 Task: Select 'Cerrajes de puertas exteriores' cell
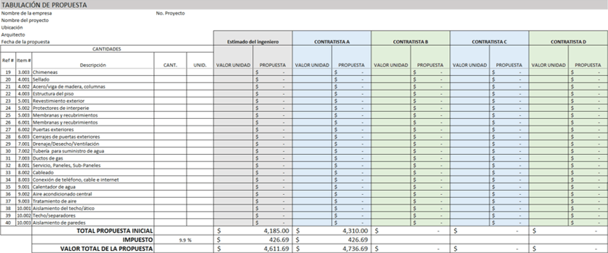click(93, 137)
